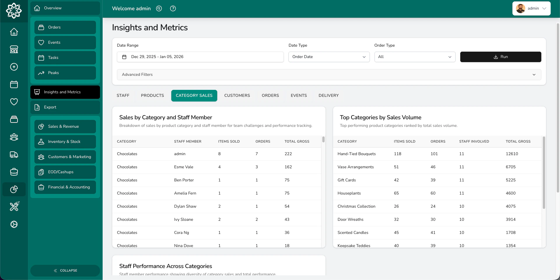The height and width of the screenshot is (280, 560).
Task: Open the calendar icon in left rail
Action: pyautogui.click(x=14, y=84)
